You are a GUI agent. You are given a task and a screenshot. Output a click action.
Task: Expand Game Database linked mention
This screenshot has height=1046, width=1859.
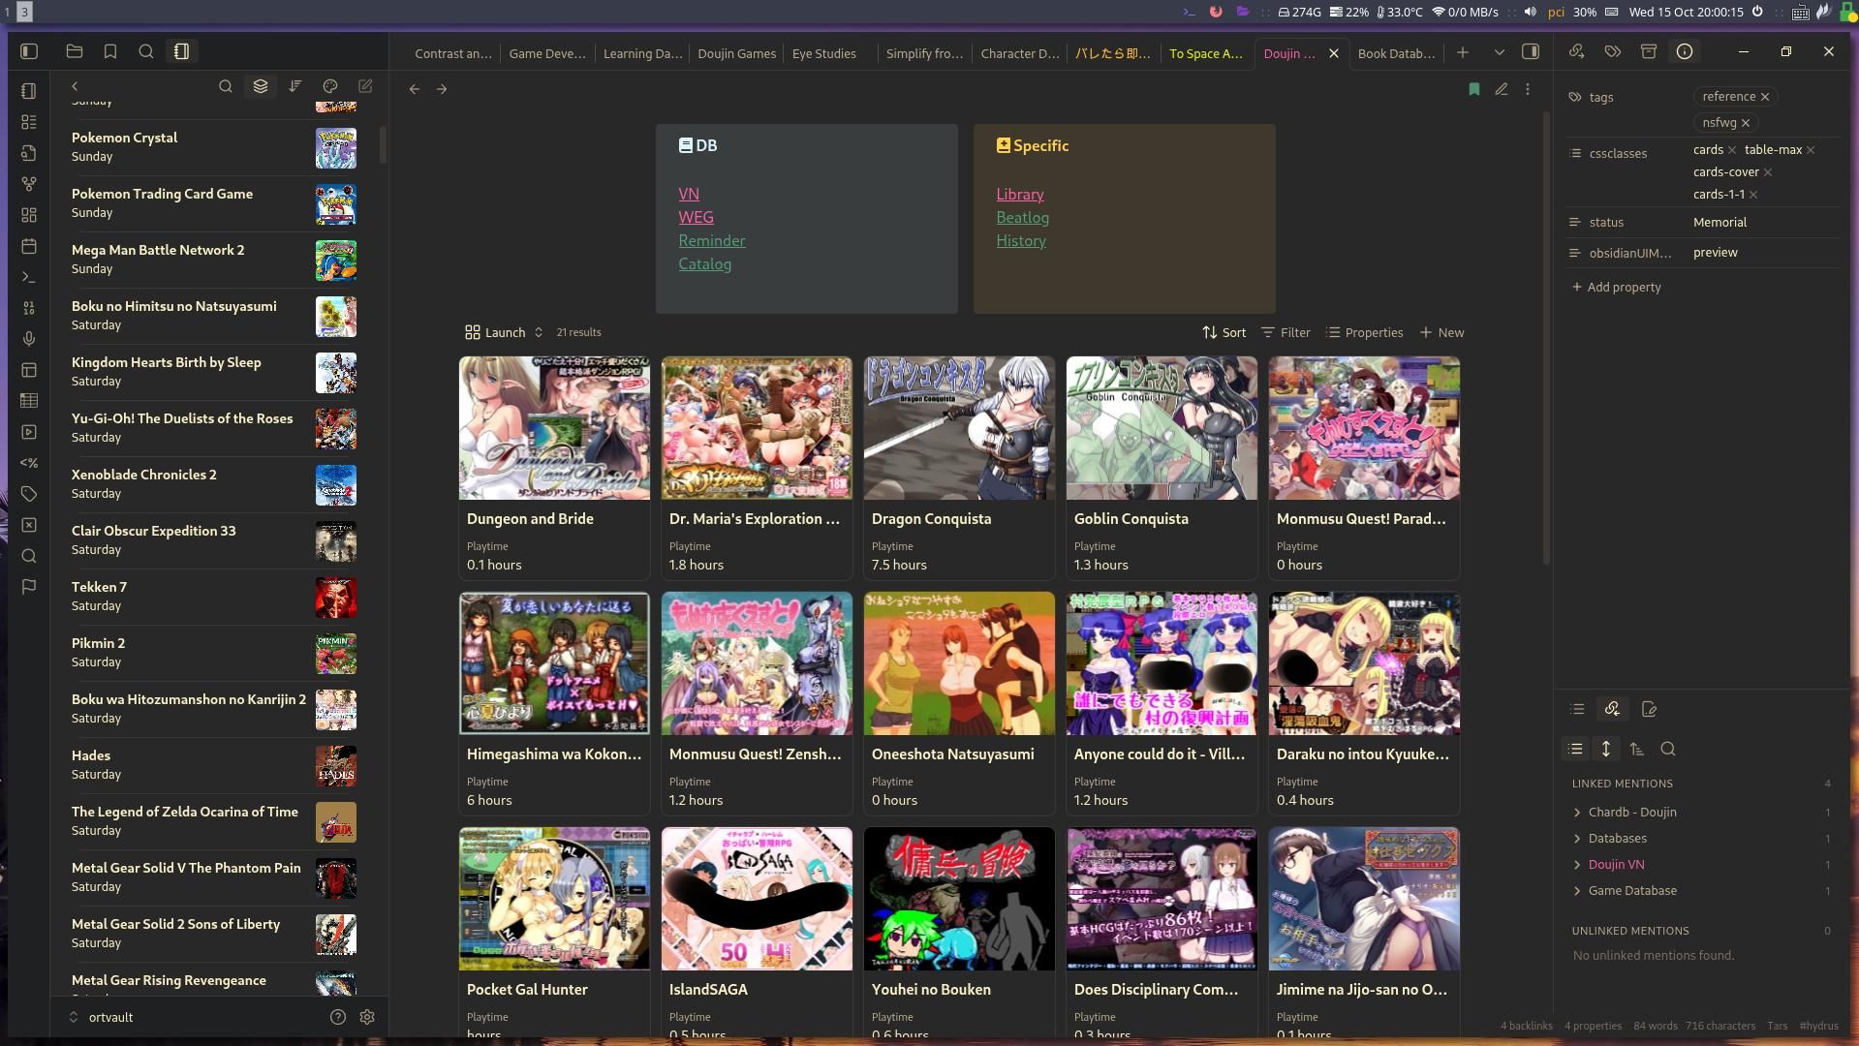[x=1577, y=891]
